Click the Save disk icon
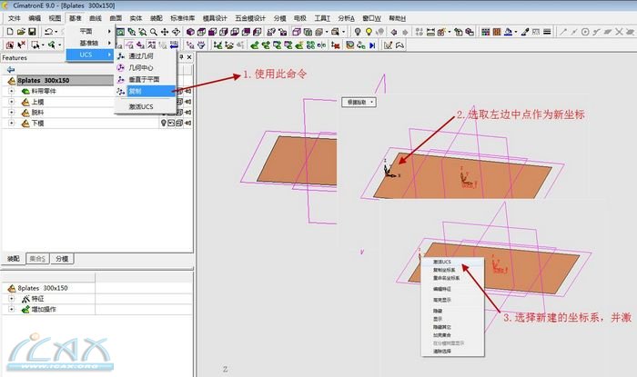 [x=32, y=32]
